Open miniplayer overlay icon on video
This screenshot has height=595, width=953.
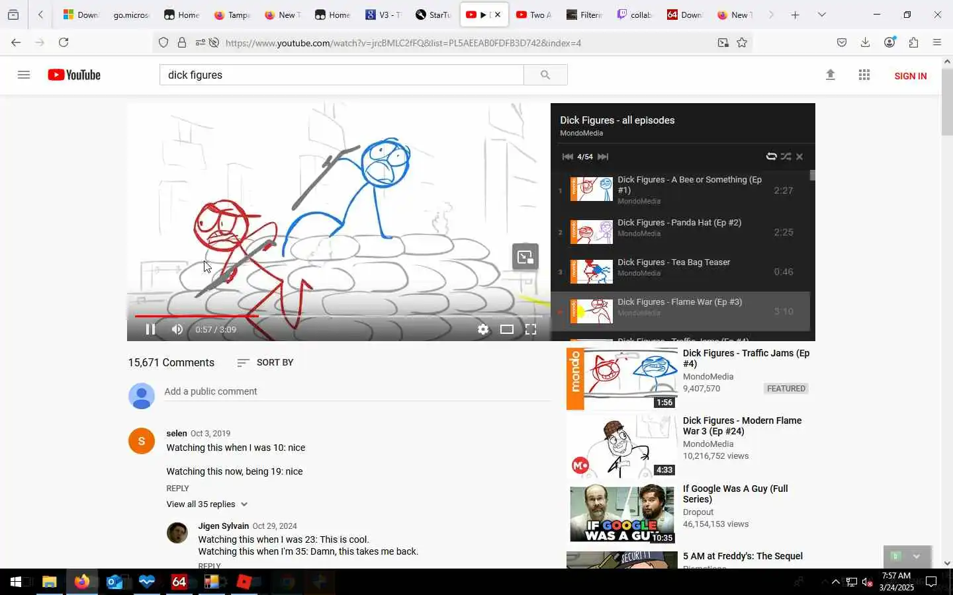[x=525, y=257]
